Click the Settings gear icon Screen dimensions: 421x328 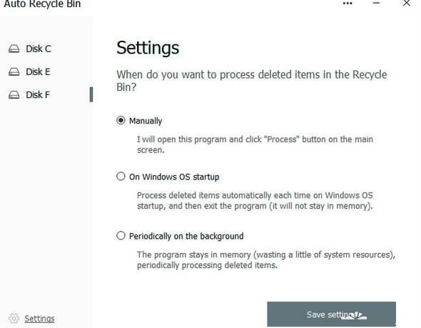click(x=14, y=319)
